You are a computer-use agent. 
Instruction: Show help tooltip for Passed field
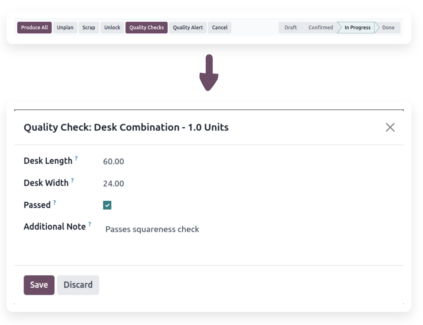click(55, 202)
